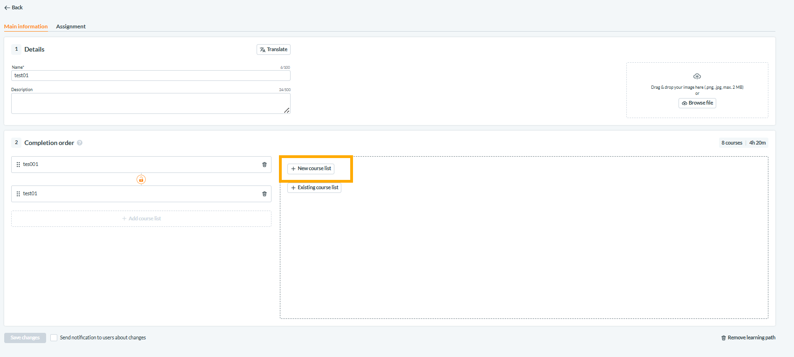794x357 pixels.
Task: Delete the tes001 course list
Action: [x=265, y=165]
